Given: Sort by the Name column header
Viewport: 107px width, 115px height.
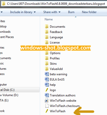Looking at the screenshot, I should pyautogui.click(x=49, y=19).
